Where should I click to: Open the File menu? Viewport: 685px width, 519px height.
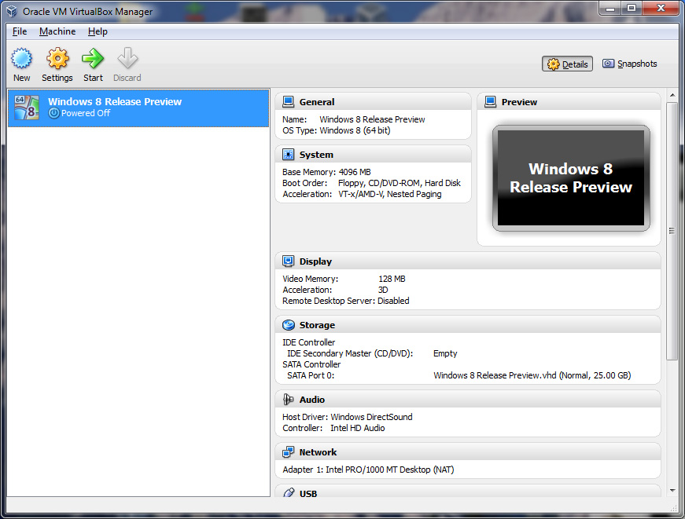point(20,31)
